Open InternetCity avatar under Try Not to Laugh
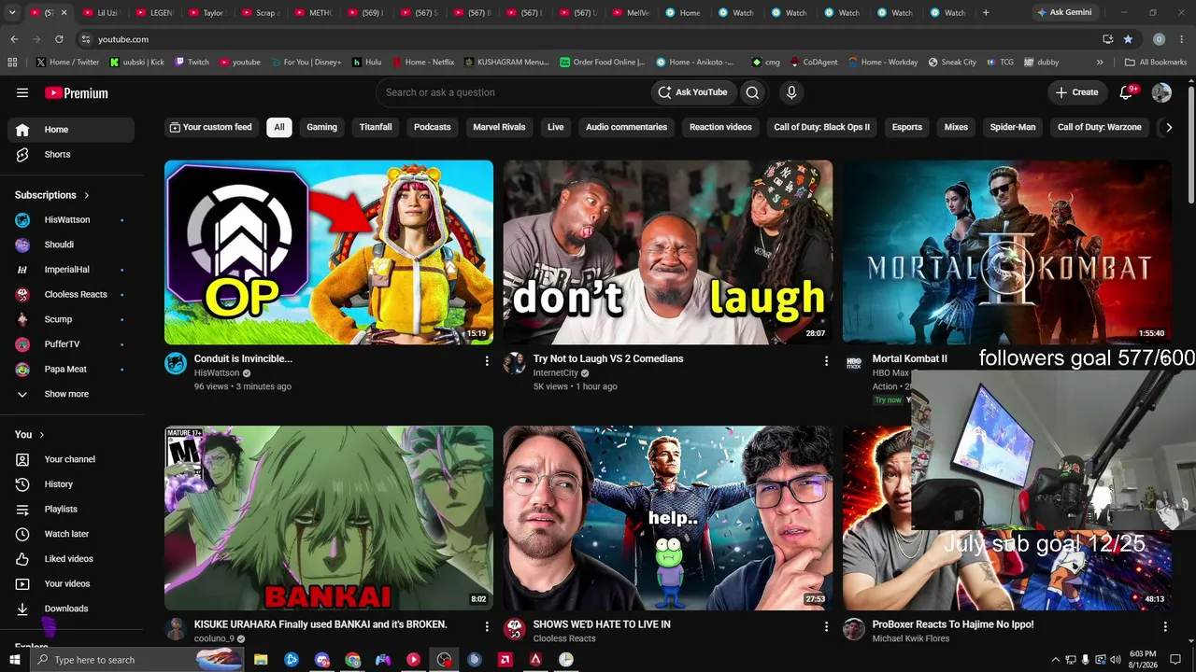The width and height of the screenshot is (1196, 672). pos(515,363)
